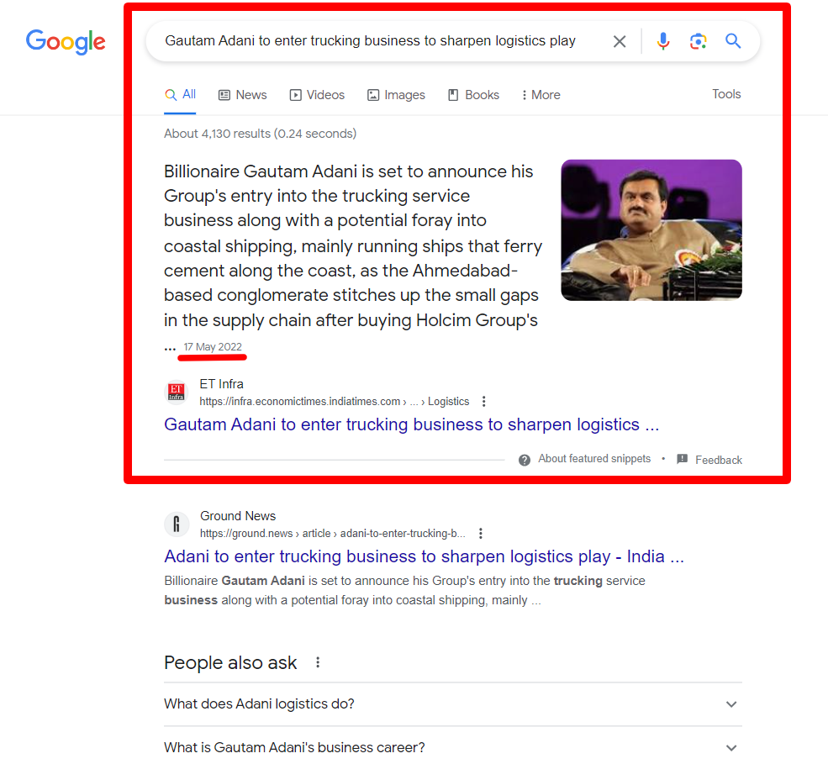Expand 'What does Adani logistics do?'
828x764 pixels.
click(x=731, y=704)
